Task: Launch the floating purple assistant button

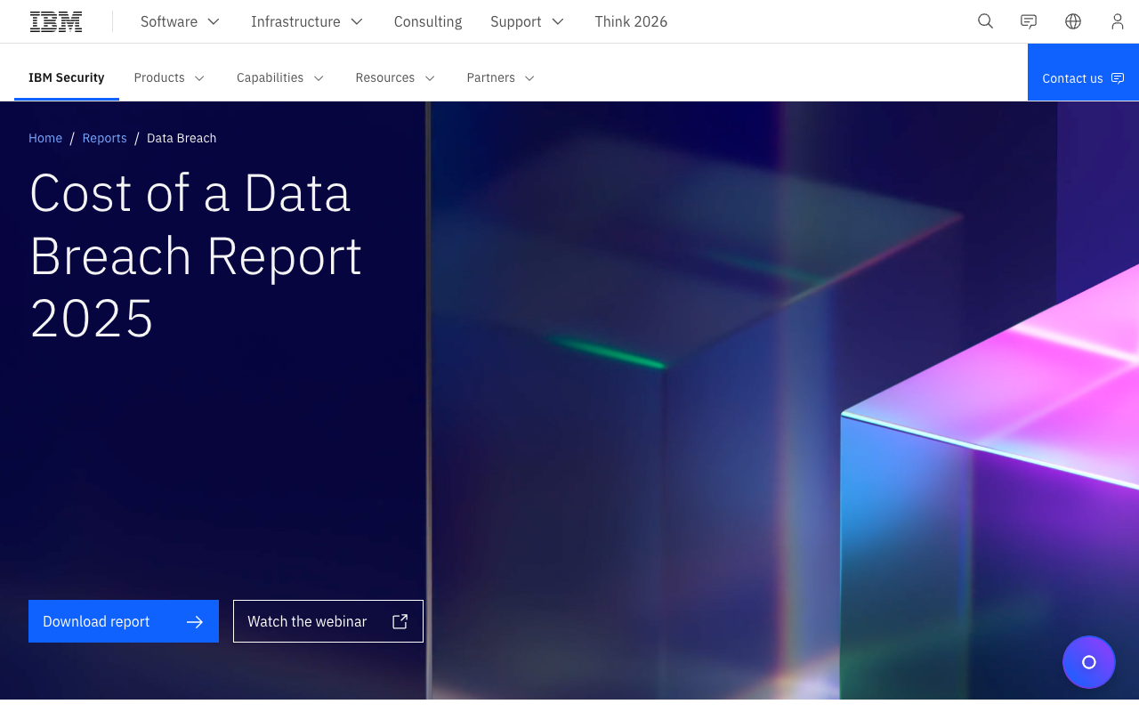Action: coord(1089,662)
